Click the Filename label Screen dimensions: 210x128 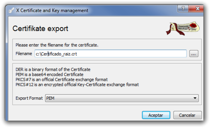[x=24, y=54]
